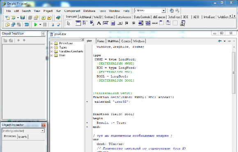Viewport: 238px width, 152px height.
Task: Open the MultMon editor tab
Action: click(x=113, y=41)
